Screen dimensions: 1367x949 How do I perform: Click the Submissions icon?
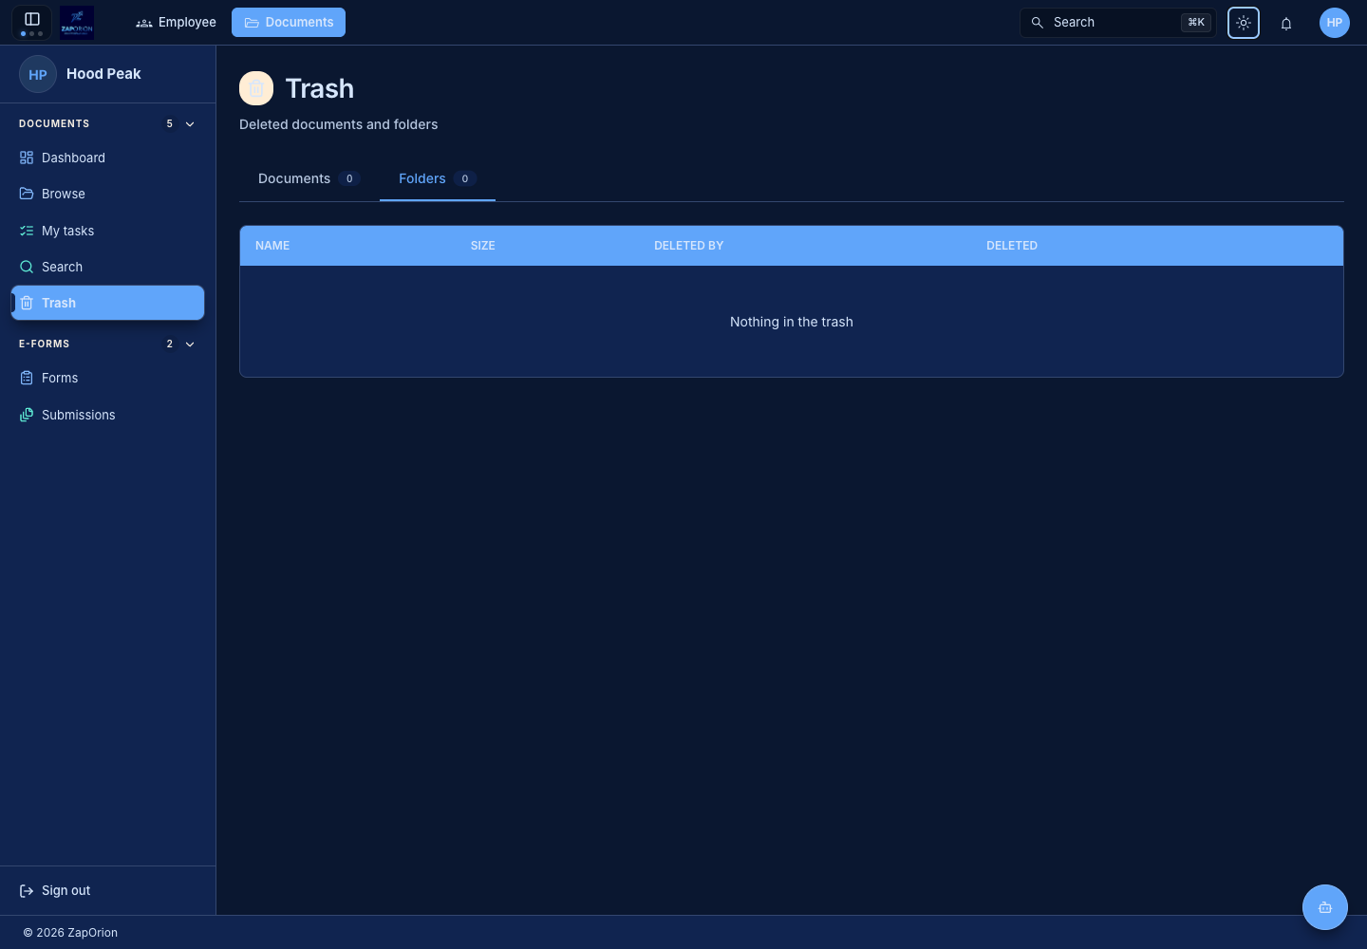27,415
